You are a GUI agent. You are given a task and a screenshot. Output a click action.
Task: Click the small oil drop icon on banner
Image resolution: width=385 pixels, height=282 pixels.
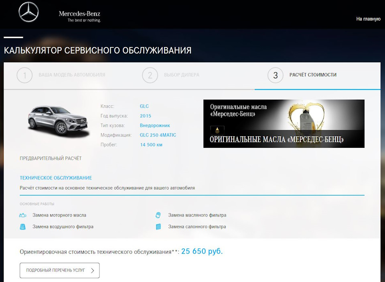(x=217, y=130)
